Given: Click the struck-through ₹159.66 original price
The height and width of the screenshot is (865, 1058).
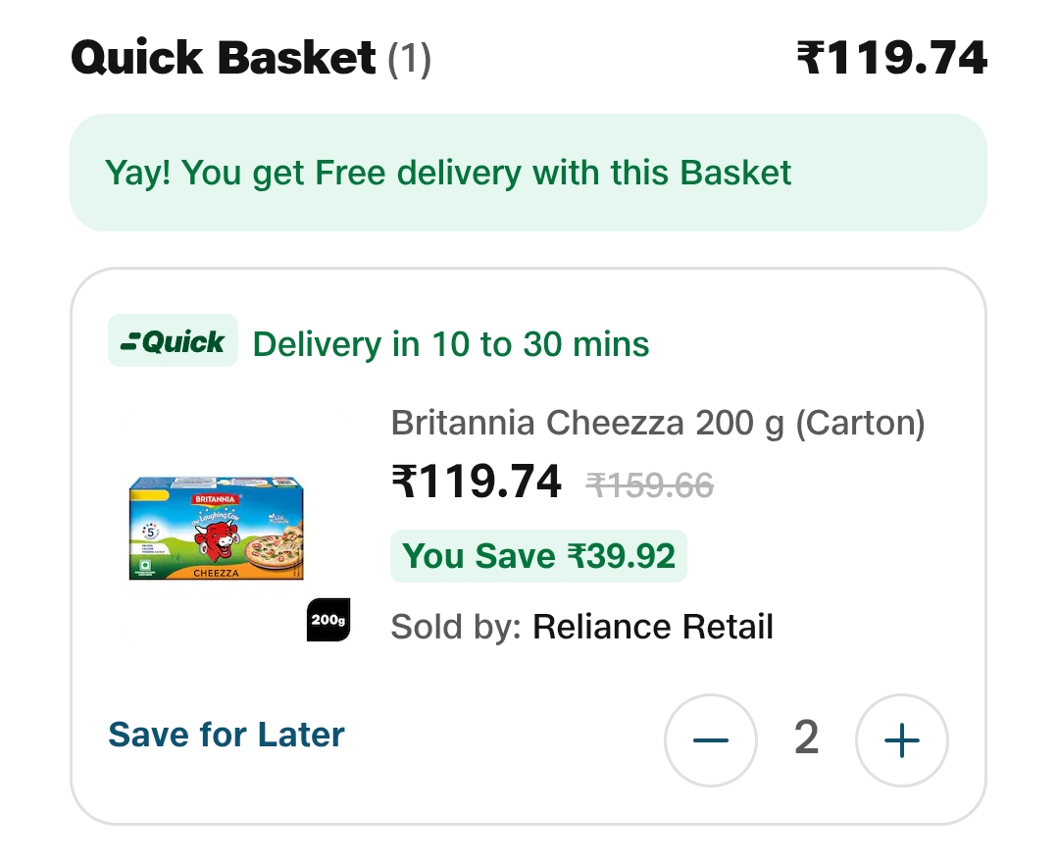Looking at the screenshot, I should [x=649, y=484].
